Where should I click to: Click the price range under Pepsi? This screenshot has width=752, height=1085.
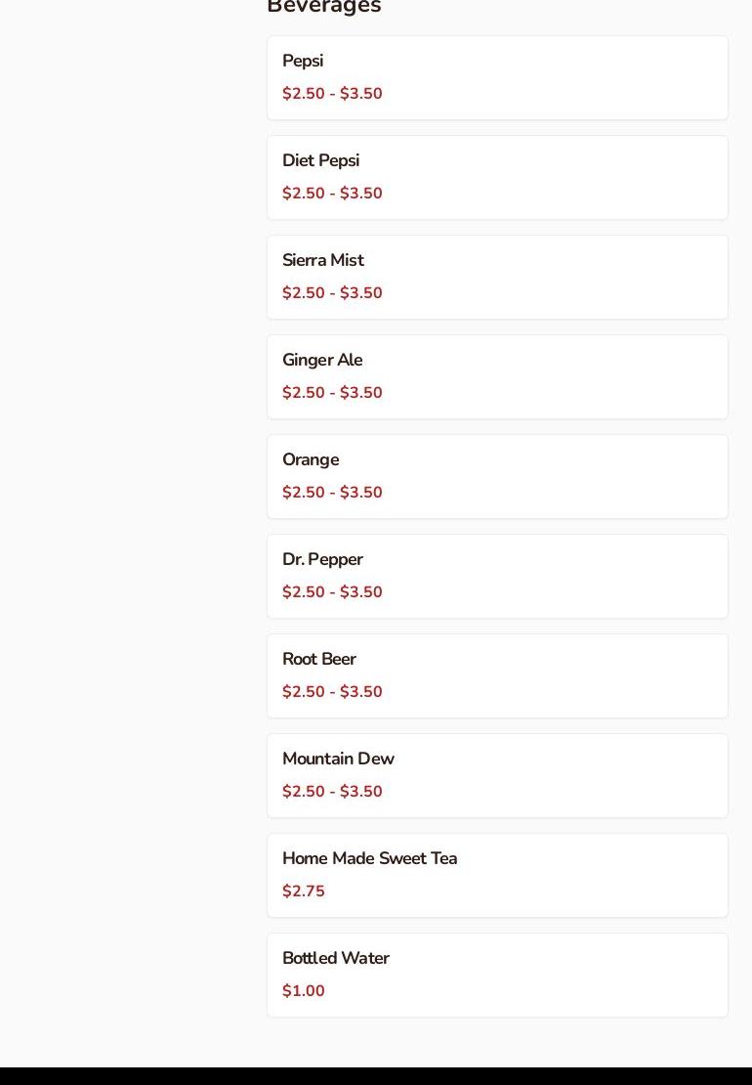pos(332,94)
